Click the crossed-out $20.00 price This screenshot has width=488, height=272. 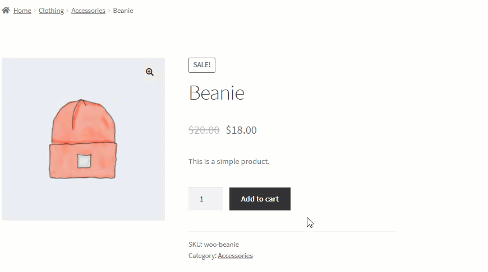coord(204,130)
